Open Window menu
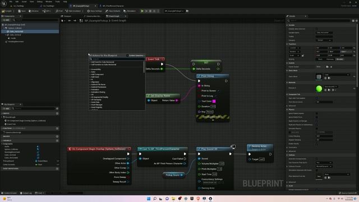This screenshot has width=359, height=202. point(49,2)
